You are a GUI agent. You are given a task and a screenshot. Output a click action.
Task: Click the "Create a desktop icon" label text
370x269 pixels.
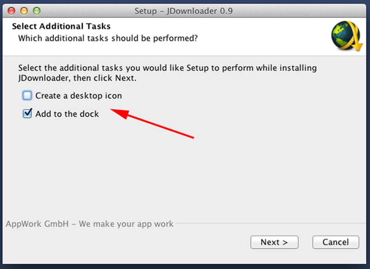point(79,96)
